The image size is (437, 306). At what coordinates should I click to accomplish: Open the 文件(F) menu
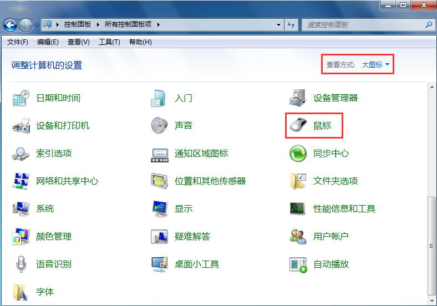(x=18, y=42)
